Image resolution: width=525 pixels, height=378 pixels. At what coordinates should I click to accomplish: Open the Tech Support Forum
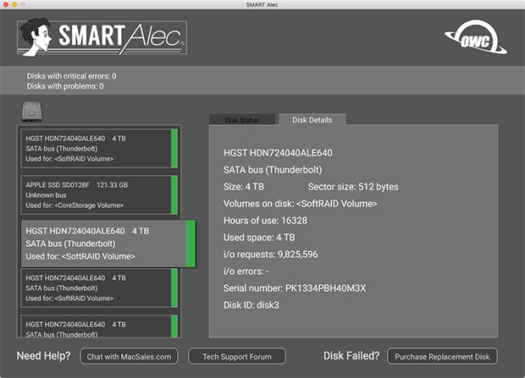tap(237, 357)
